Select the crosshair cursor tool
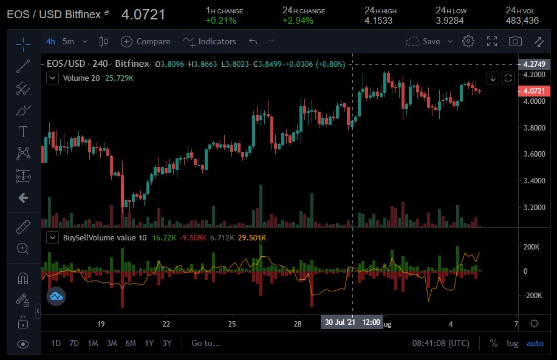 23,44
